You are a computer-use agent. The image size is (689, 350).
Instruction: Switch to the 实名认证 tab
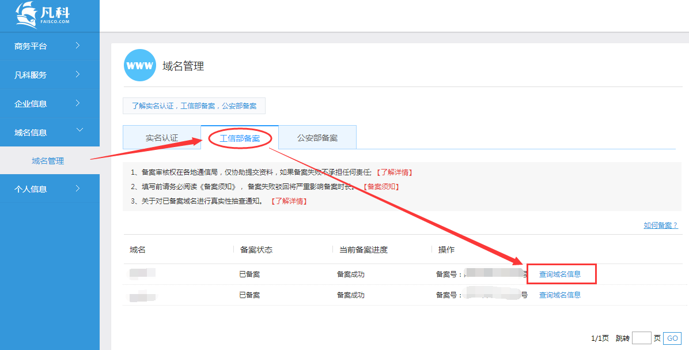[x=161, y=137]
